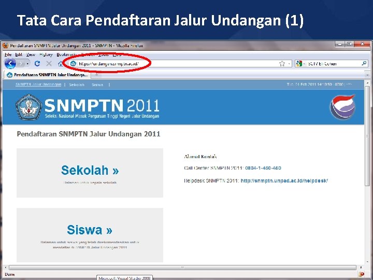Click the Google search engine icon

[x=299, y=64]
